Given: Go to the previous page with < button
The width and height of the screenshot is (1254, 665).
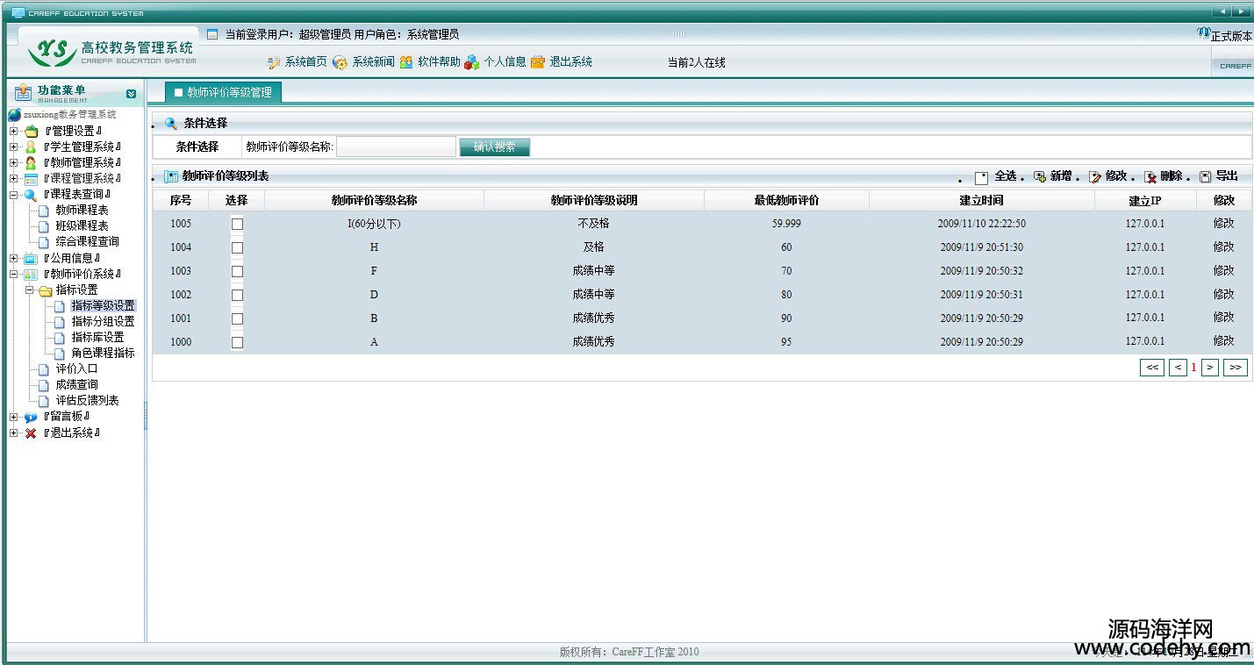Looking at the screenshot, I should 1179,368.
